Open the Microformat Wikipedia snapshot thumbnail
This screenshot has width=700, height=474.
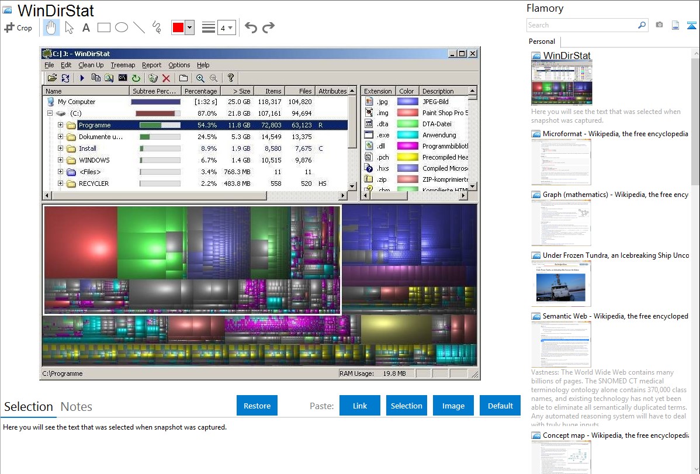[x=561, y=162]
